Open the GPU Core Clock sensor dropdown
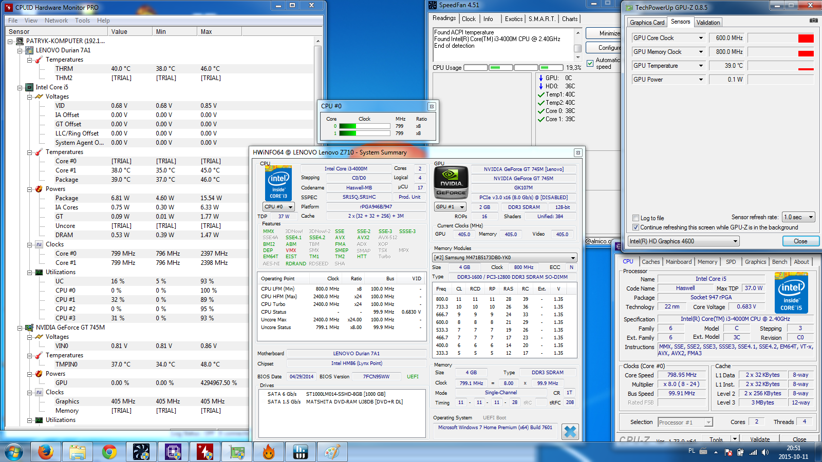This screenshot has height=462, width=822. tap(701, 38)
